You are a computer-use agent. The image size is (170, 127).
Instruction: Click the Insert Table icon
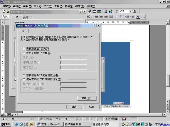(94, 11)
